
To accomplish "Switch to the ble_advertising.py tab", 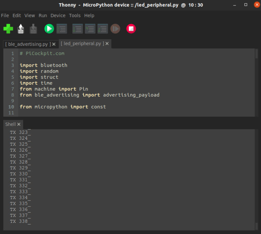I will [27, 44].
